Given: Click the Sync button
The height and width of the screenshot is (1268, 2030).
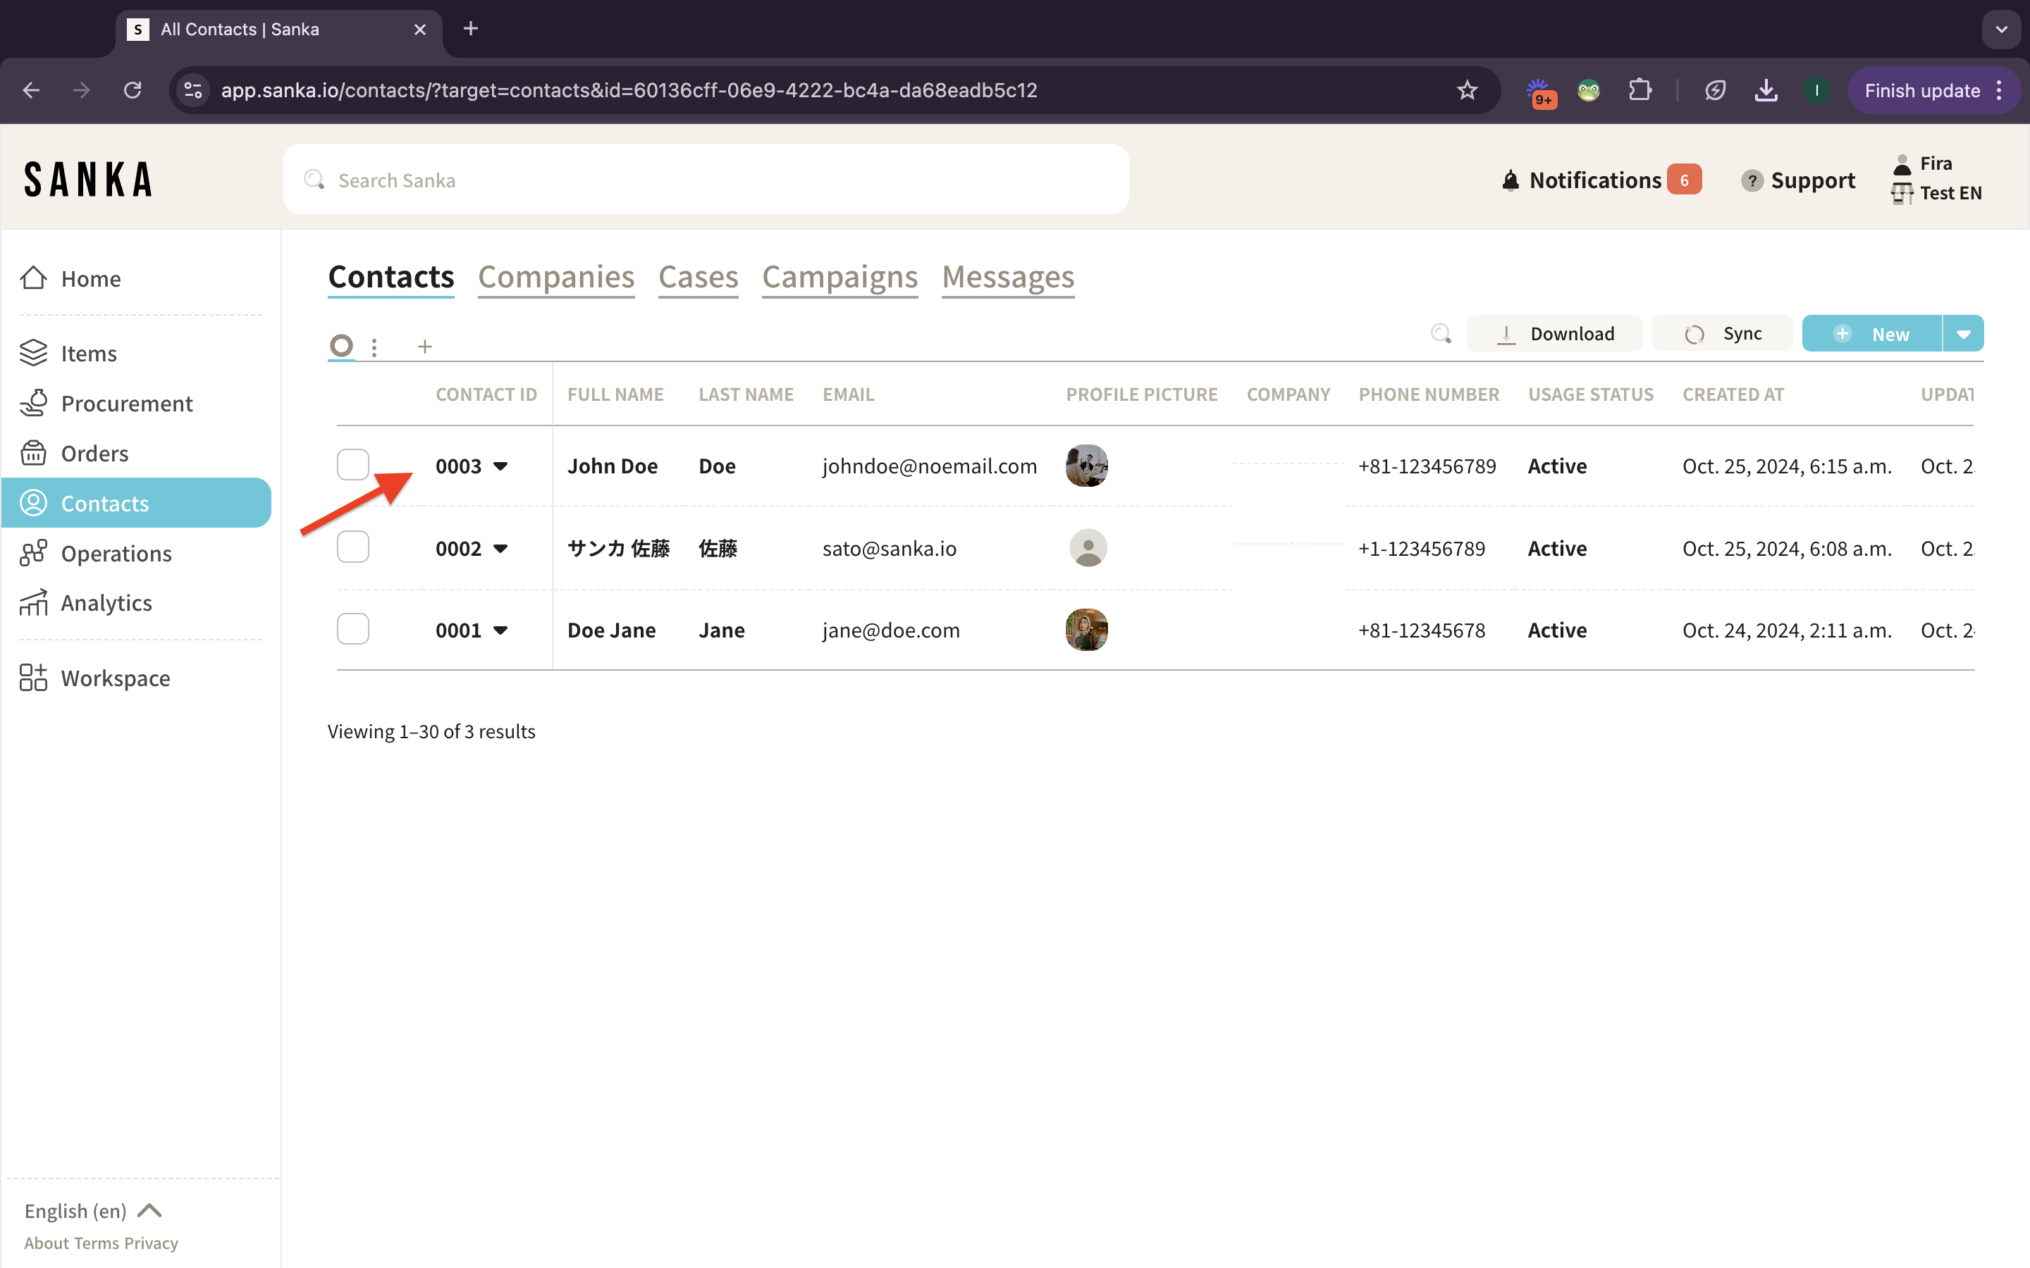Looking at the screenshot, I should [x=1722, y=334].
